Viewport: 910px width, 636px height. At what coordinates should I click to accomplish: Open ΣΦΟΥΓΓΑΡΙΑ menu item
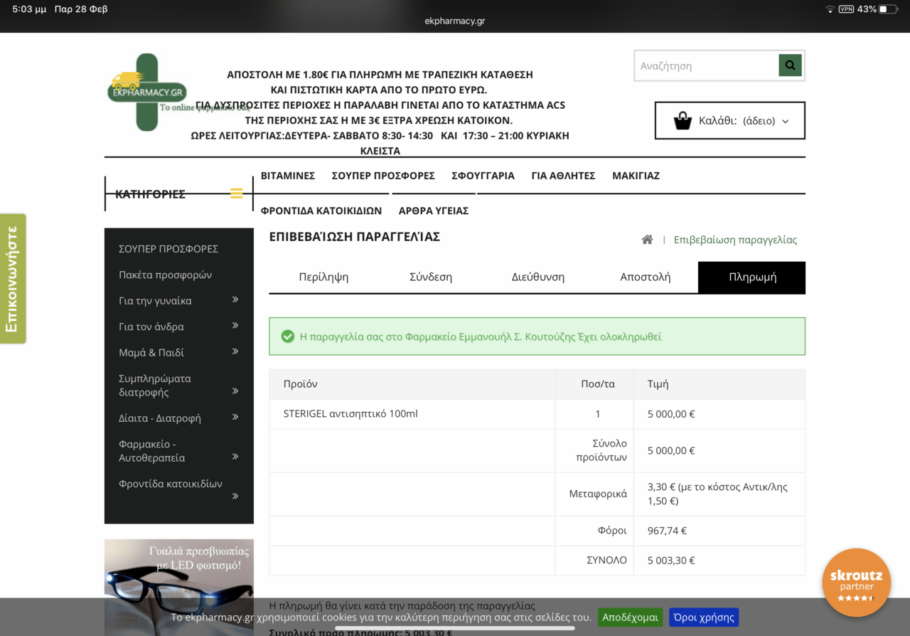[483, 176]
